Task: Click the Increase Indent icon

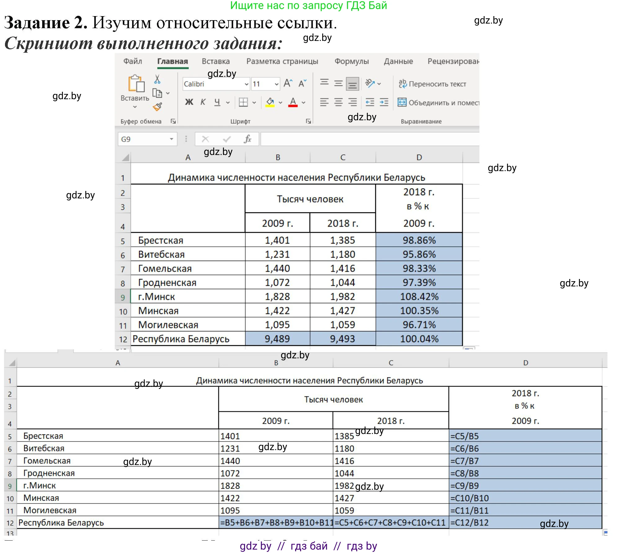Action: [x=384, y=102]
